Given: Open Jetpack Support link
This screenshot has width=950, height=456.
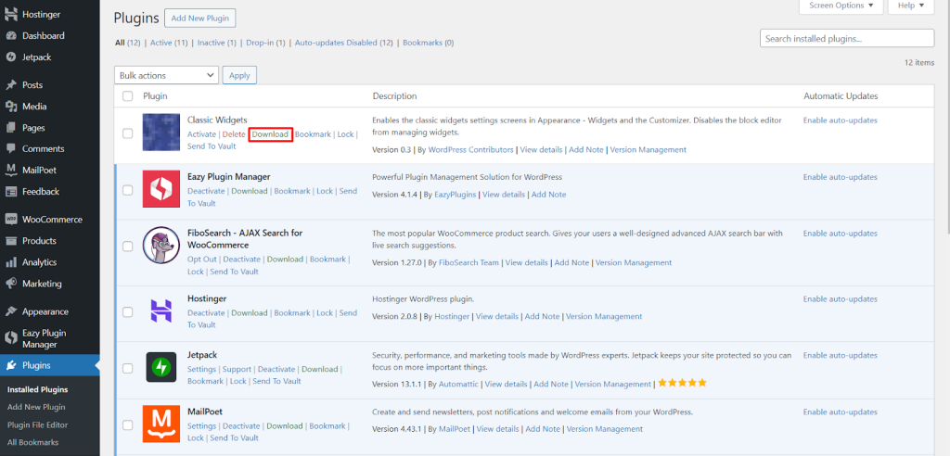Looking at the screenshot, I should (x=237, y=369).
